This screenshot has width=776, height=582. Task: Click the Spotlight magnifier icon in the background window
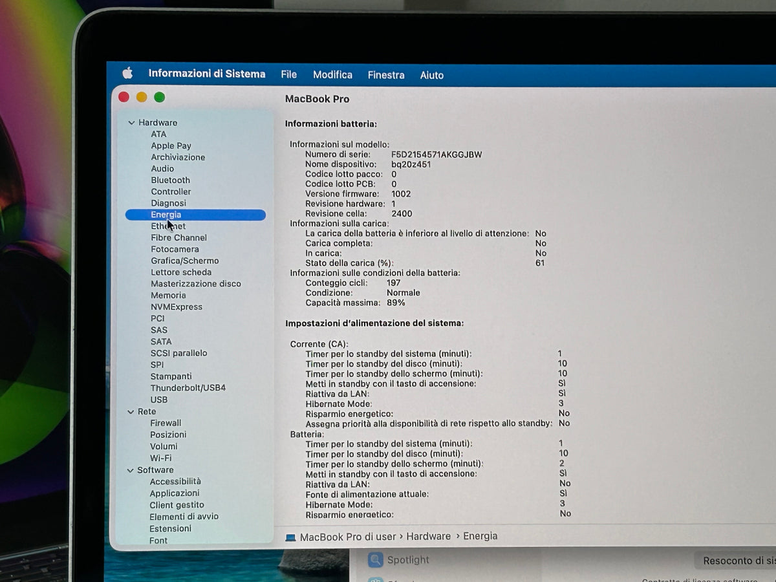point(375,560)
